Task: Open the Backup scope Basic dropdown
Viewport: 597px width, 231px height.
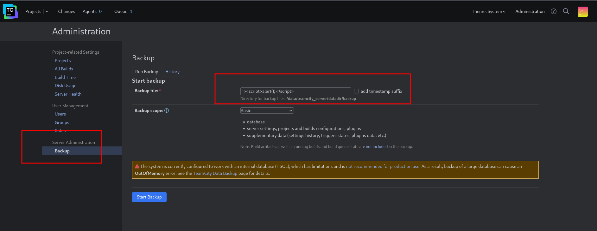Action: pos(267,110)
